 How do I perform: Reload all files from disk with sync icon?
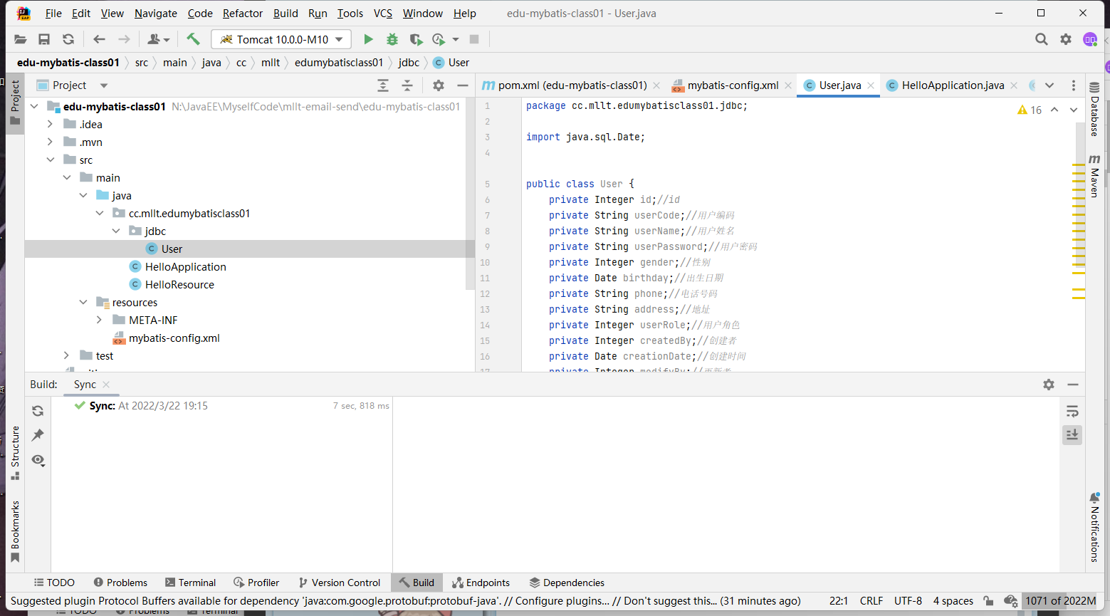(68, 39)
